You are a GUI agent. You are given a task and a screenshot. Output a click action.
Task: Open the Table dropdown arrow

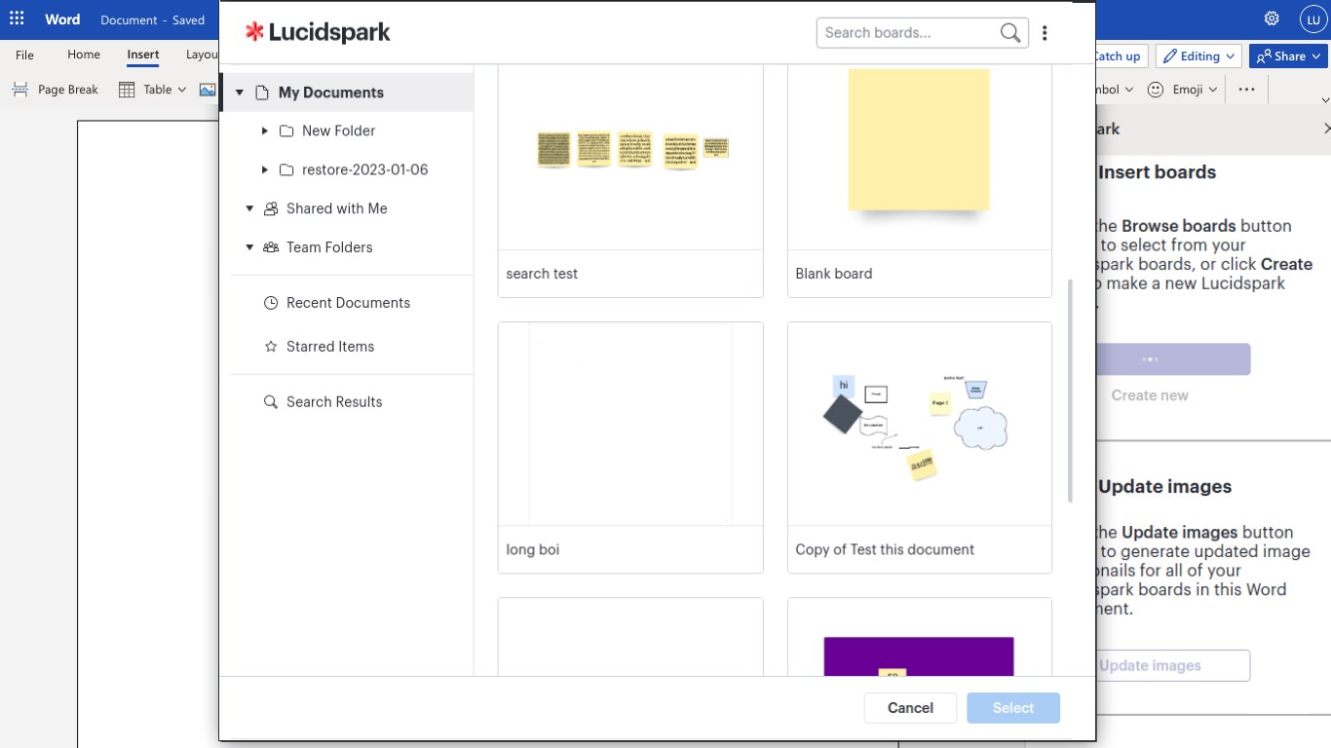tap(182, 90)
